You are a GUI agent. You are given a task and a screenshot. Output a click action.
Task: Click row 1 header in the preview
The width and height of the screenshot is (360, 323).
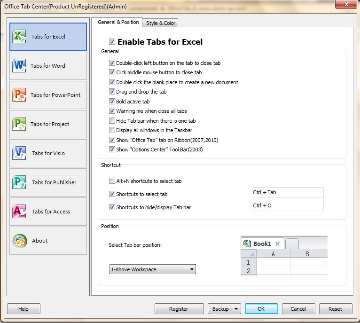248,262
